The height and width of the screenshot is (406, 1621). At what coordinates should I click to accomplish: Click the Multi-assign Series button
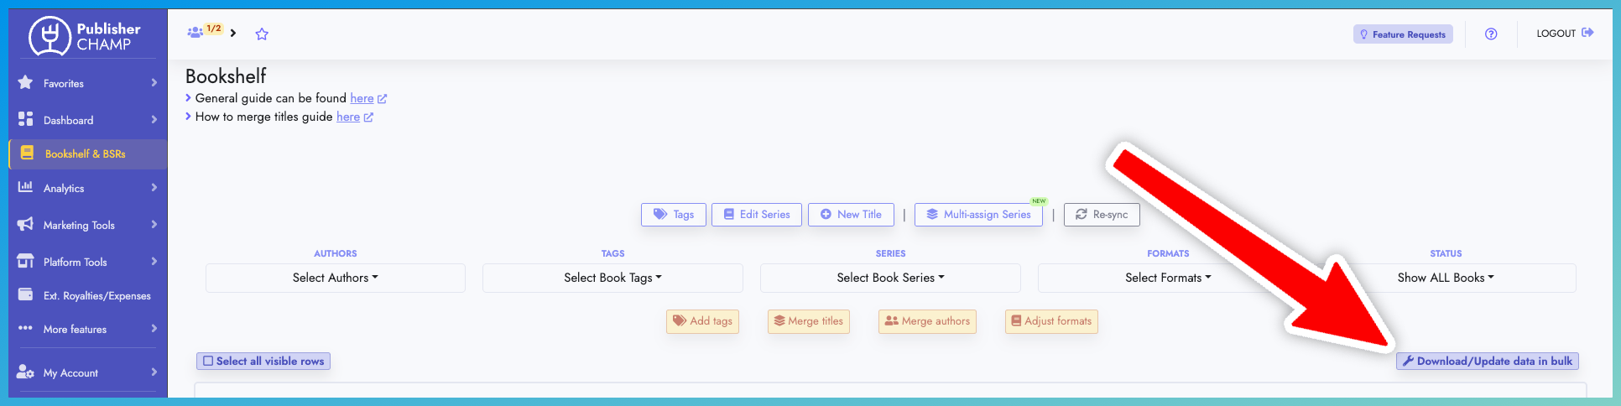click(977, 215)
